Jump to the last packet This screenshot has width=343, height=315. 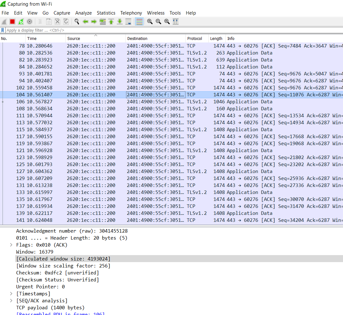(120, 22)
